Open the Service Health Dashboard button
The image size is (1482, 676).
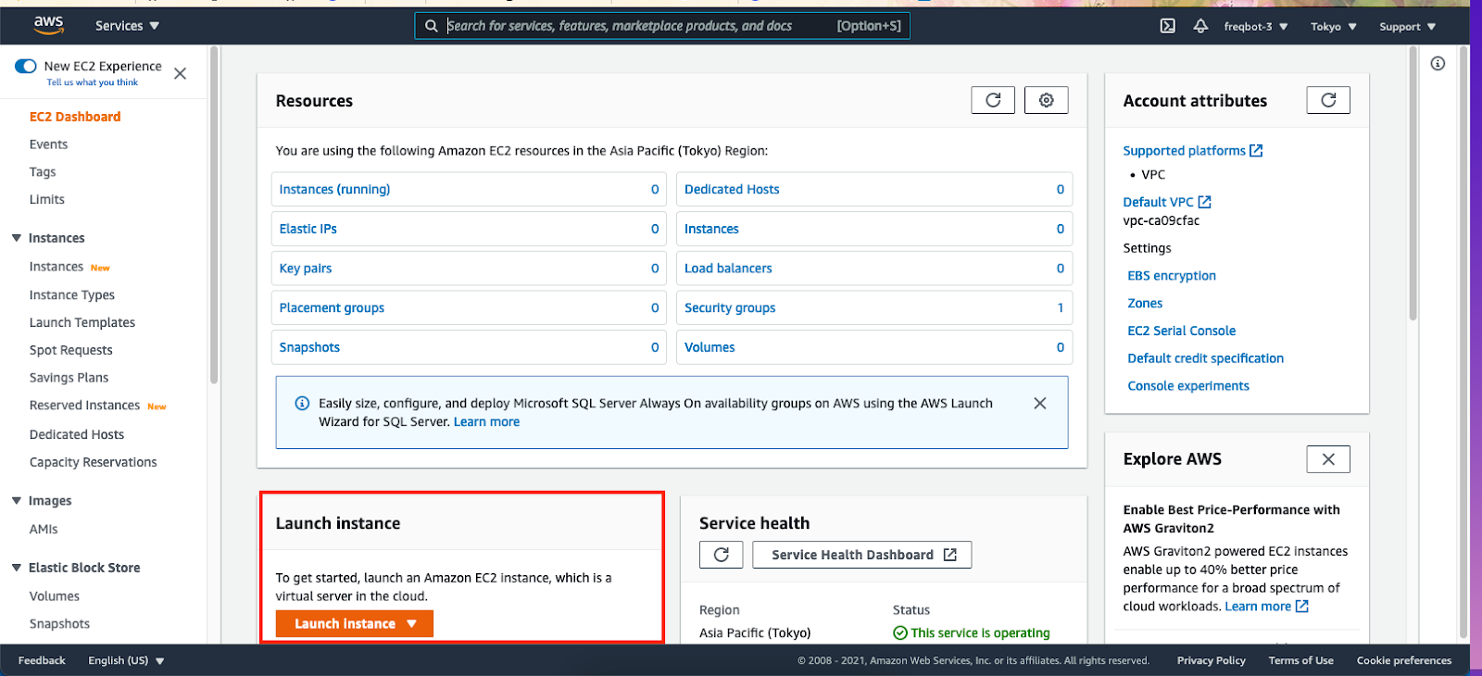[x=862, y=555]
